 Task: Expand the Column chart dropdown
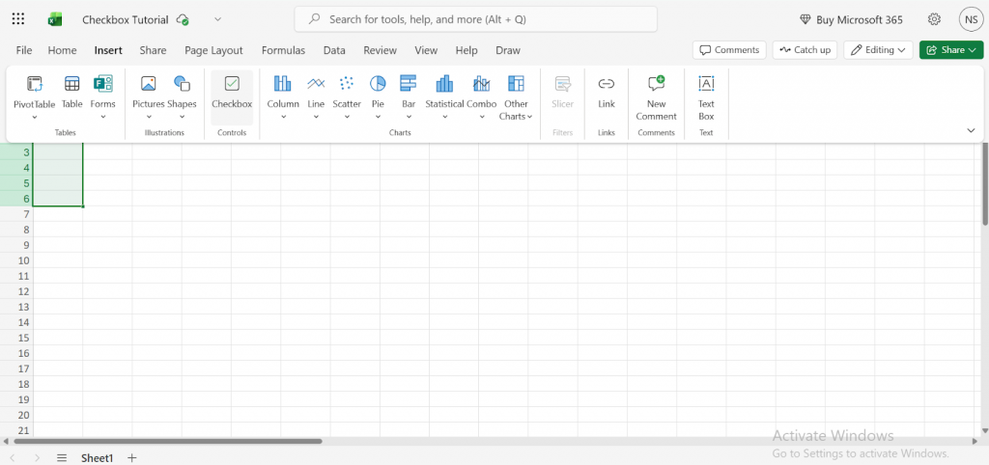pos(283,117)
